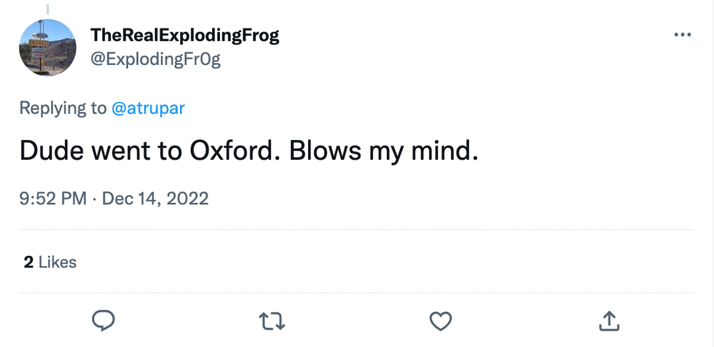Viewport: 714px width, 347px height.
Task: View who liked via 2 Likes
Action: point(50,262)
